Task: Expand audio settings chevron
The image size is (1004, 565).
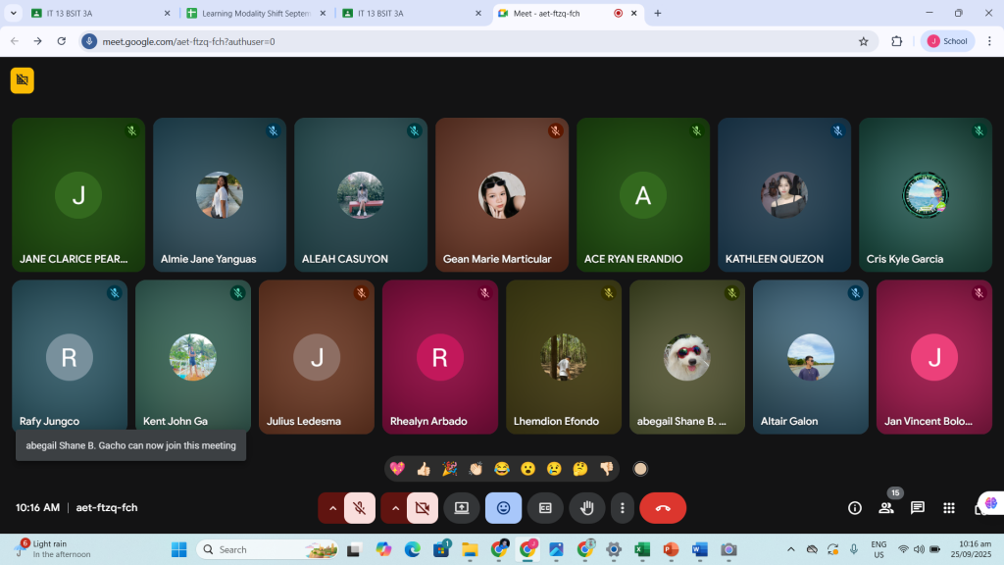Action: coord(332,508)
